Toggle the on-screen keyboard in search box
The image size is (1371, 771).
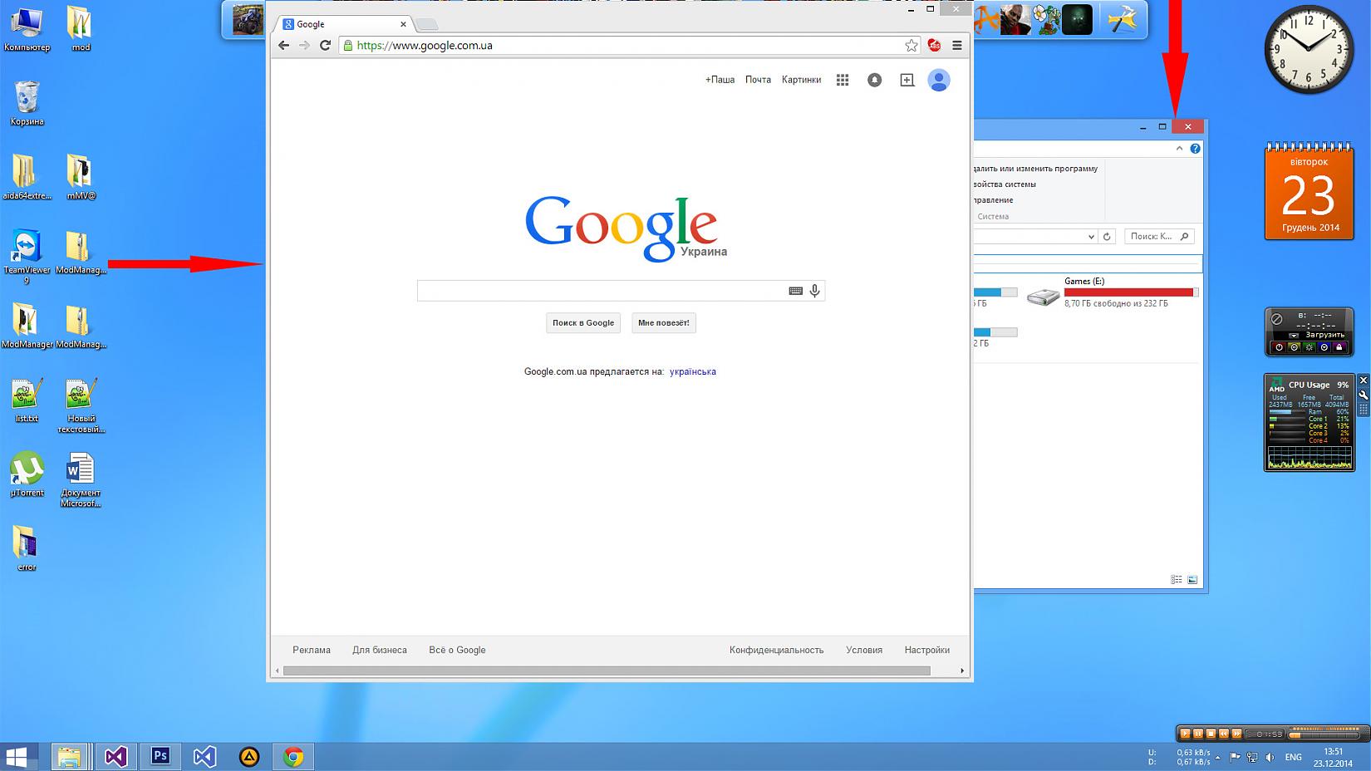click(x=795, y=291)
